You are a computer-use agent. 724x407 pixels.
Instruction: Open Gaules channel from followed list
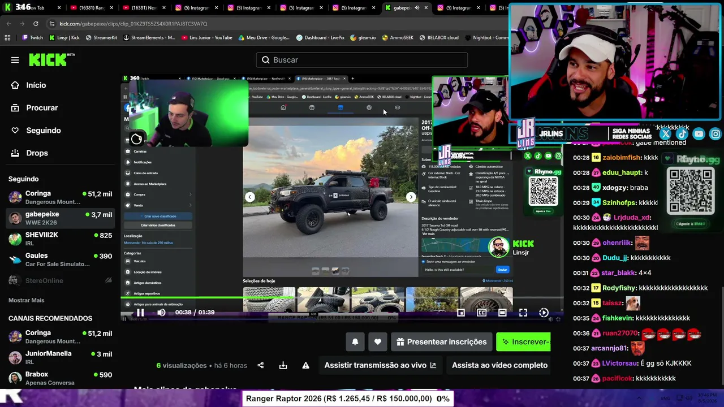click(x=60, y=259)
